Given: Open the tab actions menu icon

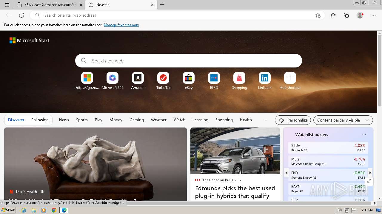Looking at the screenshot, I should pyautogui.click(x=7, y=5).
